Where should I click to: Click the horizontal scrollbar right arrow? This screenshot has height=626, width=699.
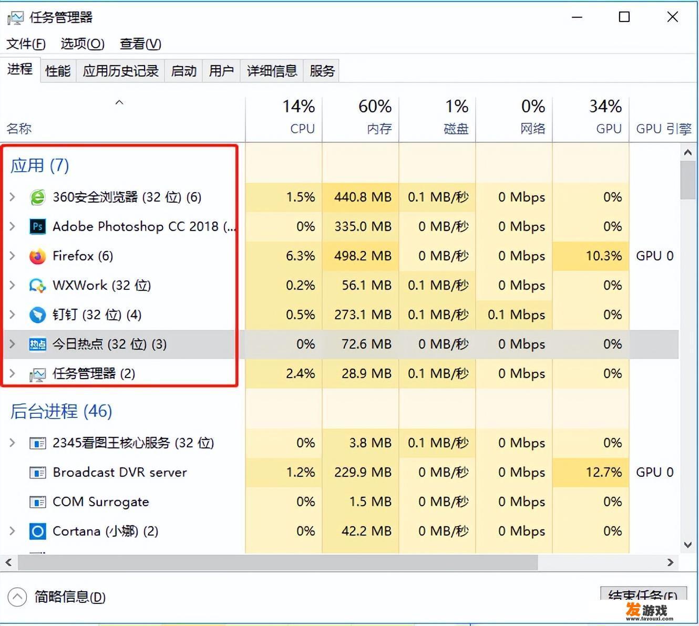670,562
